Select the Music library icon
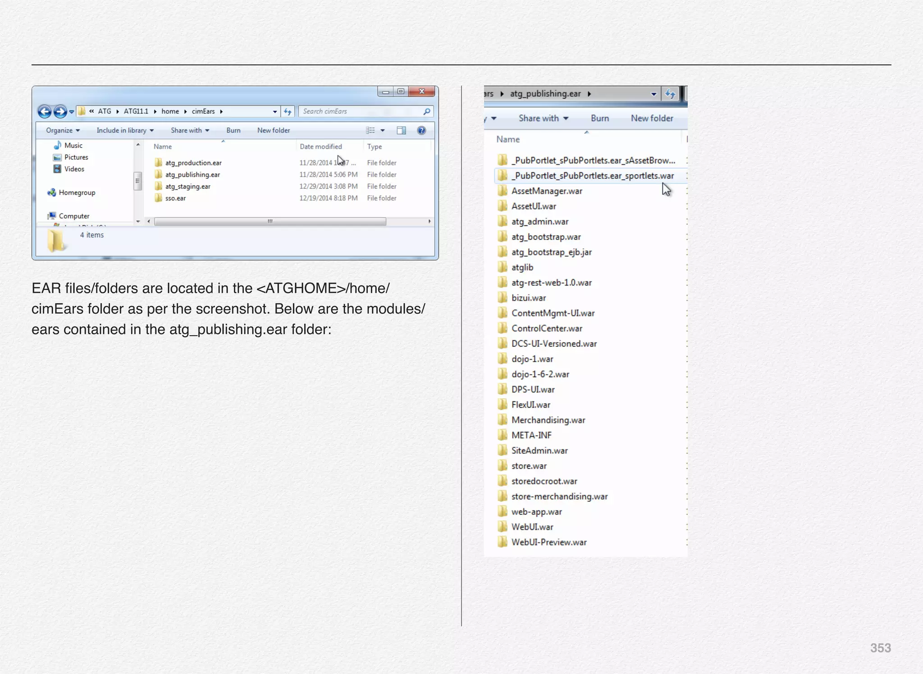923x674 pixels. [57, 145]
